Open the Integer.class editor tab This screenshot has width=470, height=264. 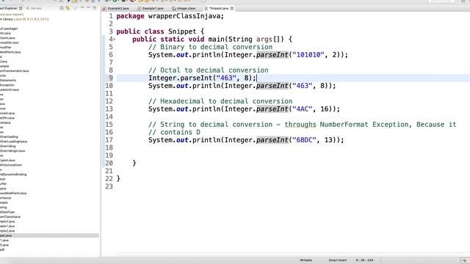pos(184,8)
